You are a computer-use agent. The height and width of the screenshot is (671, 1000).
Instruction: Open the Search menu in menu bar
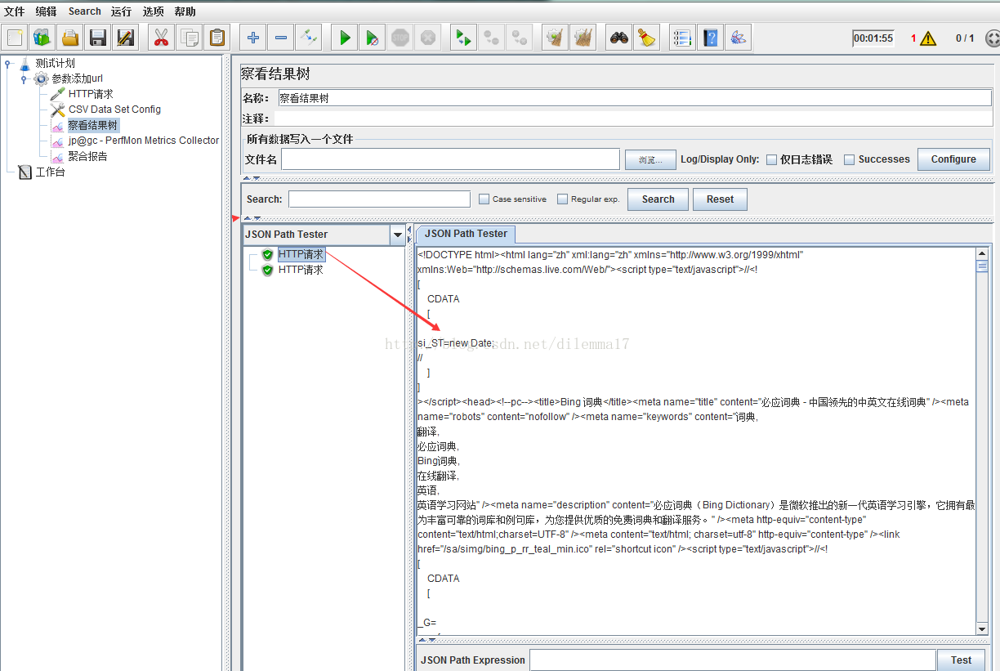[x=84, y=11]
